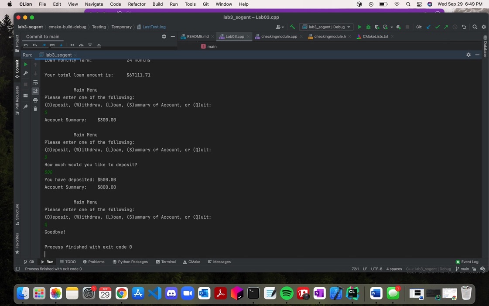Click LastTest.log in the navigation bar
This screenshot has width=489, height=306.
(x=151, y=27)
